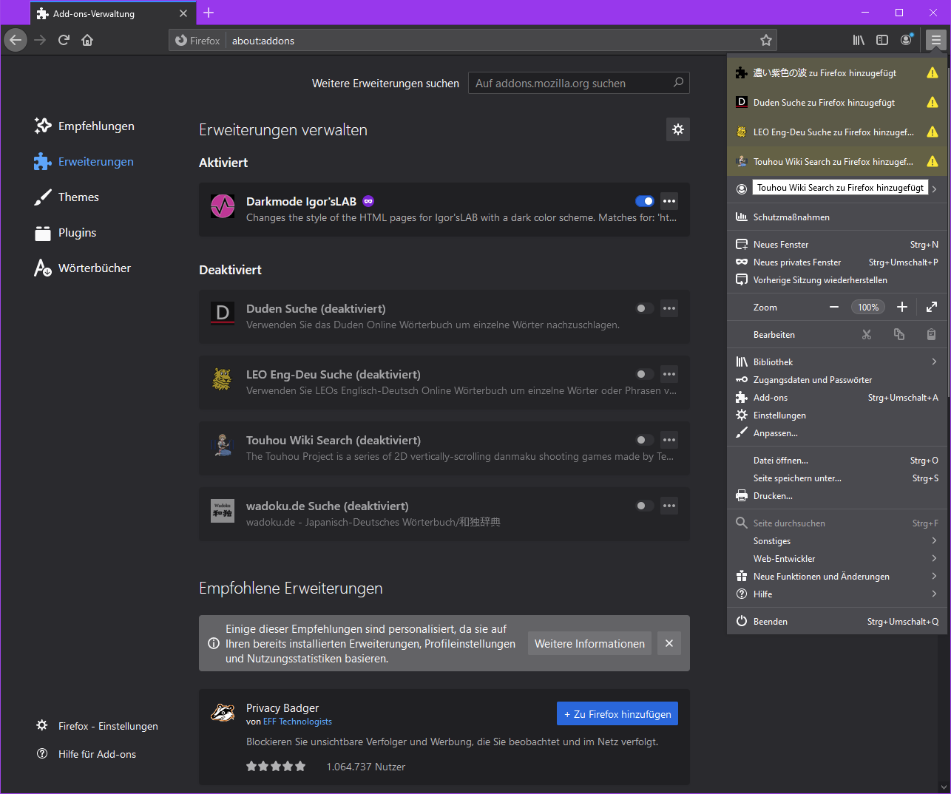
Task: Expand Neue Funktionen und Änderungen submenu
Action: tap(837, 577)
